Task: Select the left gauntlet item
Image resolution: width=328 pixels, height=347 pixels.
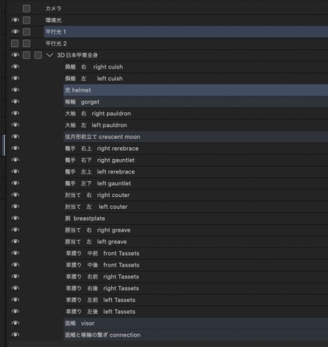Action: click(x=196, y=183)
